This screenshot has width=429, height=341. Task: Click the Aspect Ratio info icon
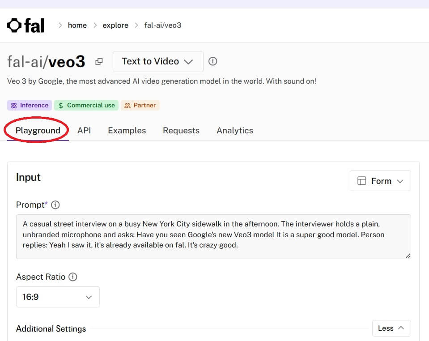pos(72,277)
